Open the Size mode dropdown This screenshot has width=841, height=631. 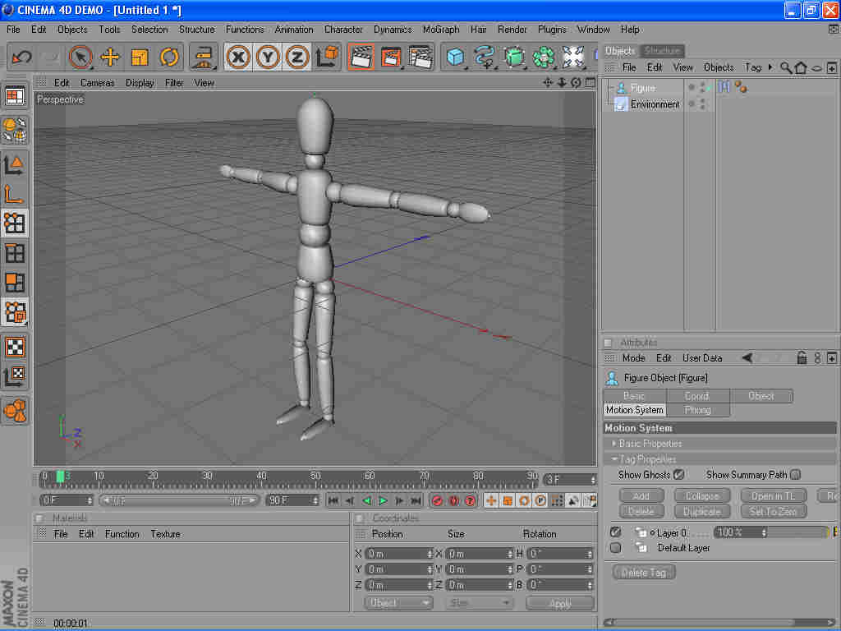(x=479, y=603)
